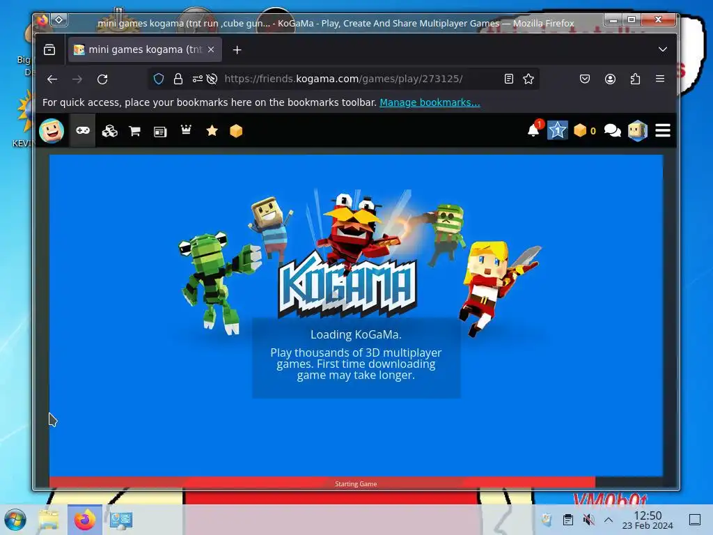Open the clipboard tray icon
Viewport: 713px width, 535px height.
[567, 520]
